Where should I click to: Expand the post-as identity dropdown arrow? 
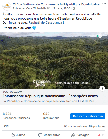(x=103, y=135)
